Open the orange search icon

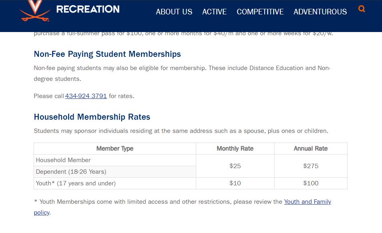click(362, 9)
